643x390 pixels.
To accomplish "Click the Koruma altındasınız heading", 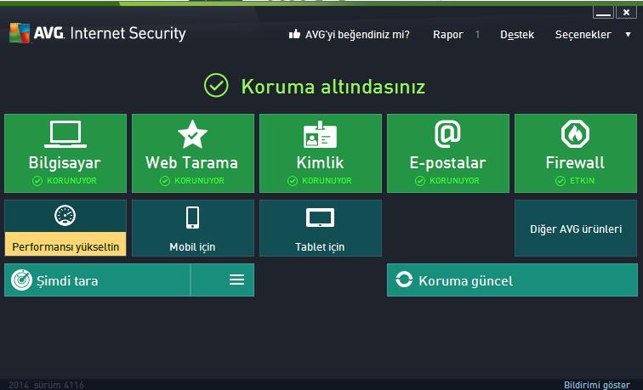I will coord(333,87).
